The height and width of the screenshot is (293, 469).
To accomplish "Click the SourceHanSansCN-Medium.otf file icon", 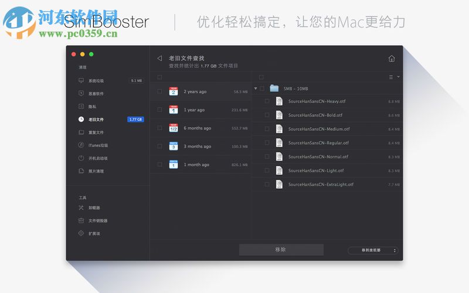I will tap(279, 129).
